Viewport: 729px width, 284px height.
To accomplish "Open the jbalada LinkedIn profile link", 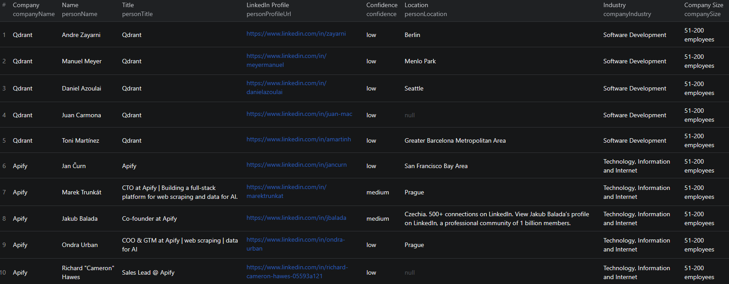I will pyautogui.click(x=296, y=218).
